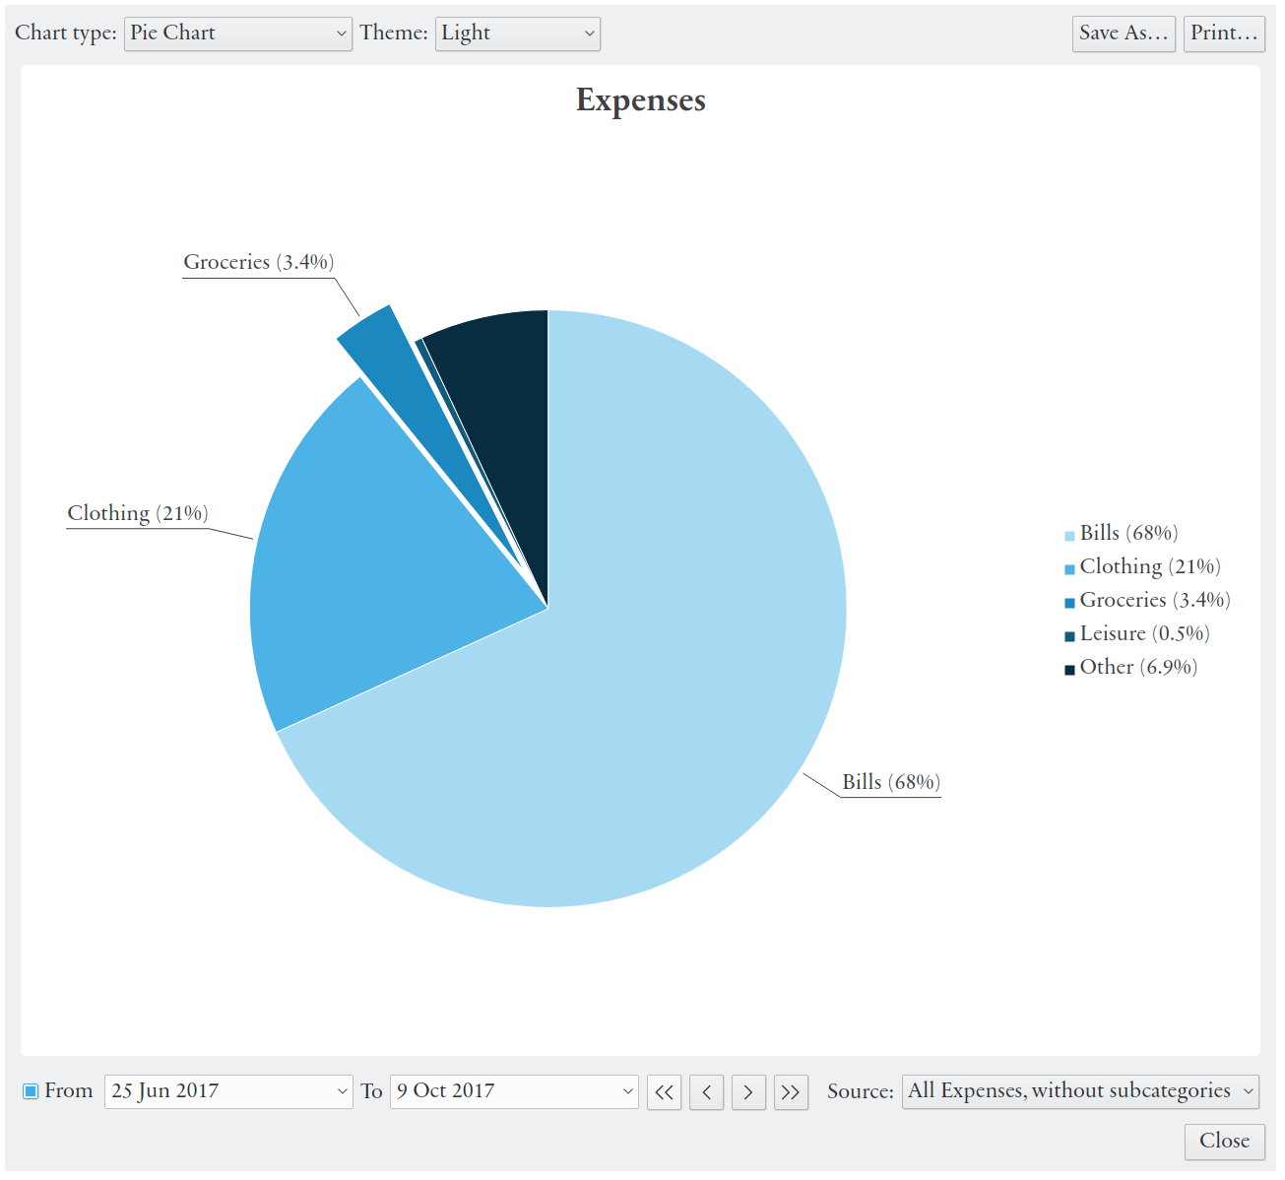Toggle the From date checkbox
Screen dimensions: 1285x1180
[x=31, y=1091]
